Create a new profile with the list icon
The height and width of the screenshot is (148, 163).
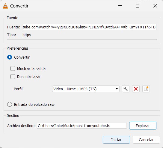[146, 89]
